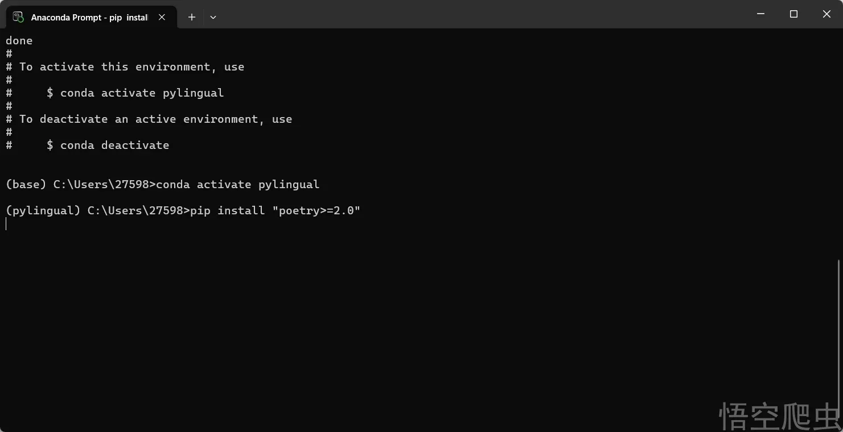Close the terminal window

click(x=826, y=14)
